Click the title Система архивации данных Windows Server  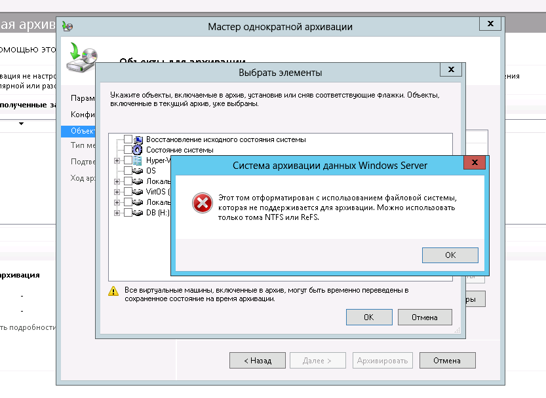(330, 166)
